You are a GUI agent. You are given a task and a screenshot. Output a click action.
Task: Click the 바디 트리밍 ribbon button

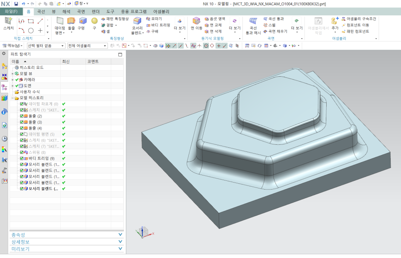(x=158, y=25)
